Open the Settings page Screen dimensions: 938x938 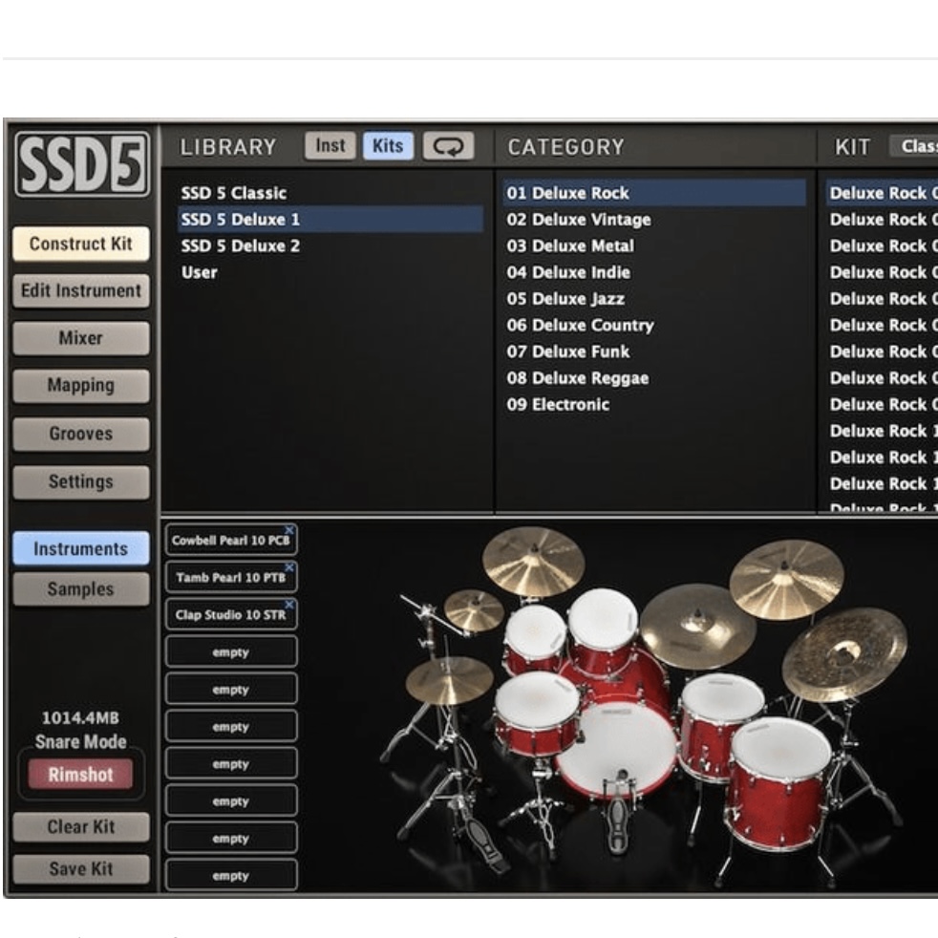coord(81,481)
